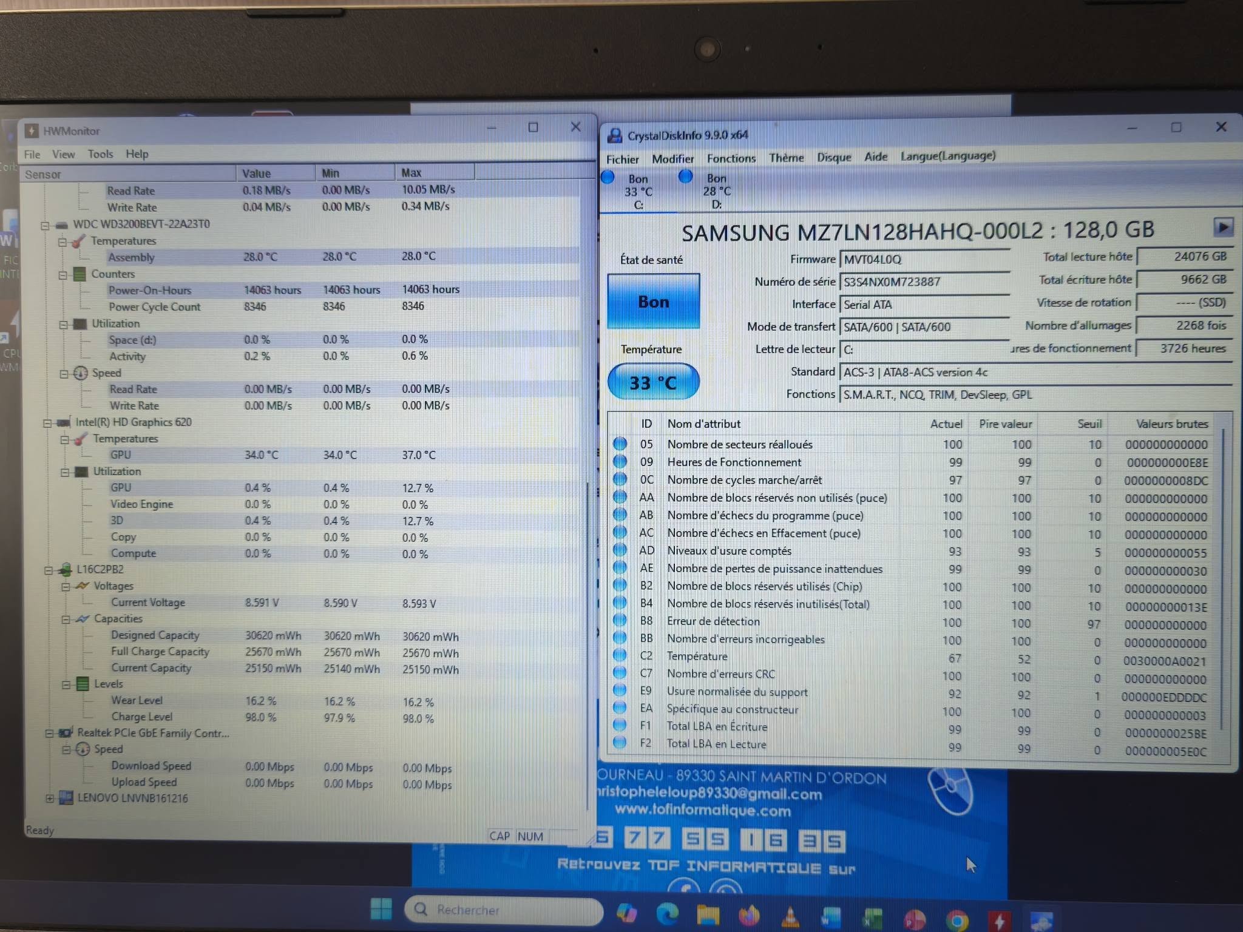Click the Voltages icon under L16C2PB2
Screen dimensions: 1243x932
(x=82, y=586)
